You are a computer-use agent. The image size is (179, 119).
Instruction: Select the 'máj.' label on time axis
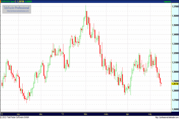(x=150, y=113)
